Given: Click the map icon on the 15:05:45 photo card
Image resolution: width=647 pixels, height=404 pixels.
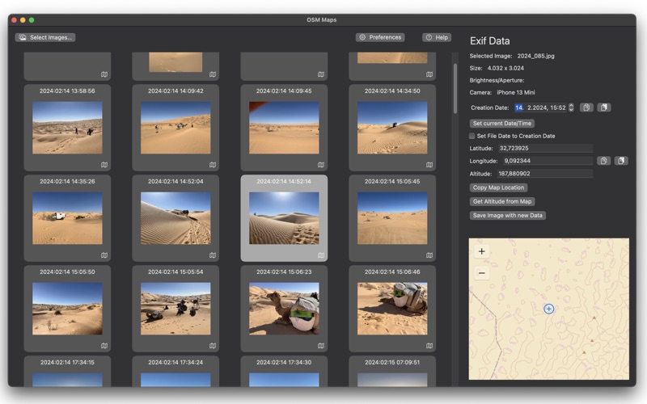Looking at the screenshot, I should click(x=429, y=255).
